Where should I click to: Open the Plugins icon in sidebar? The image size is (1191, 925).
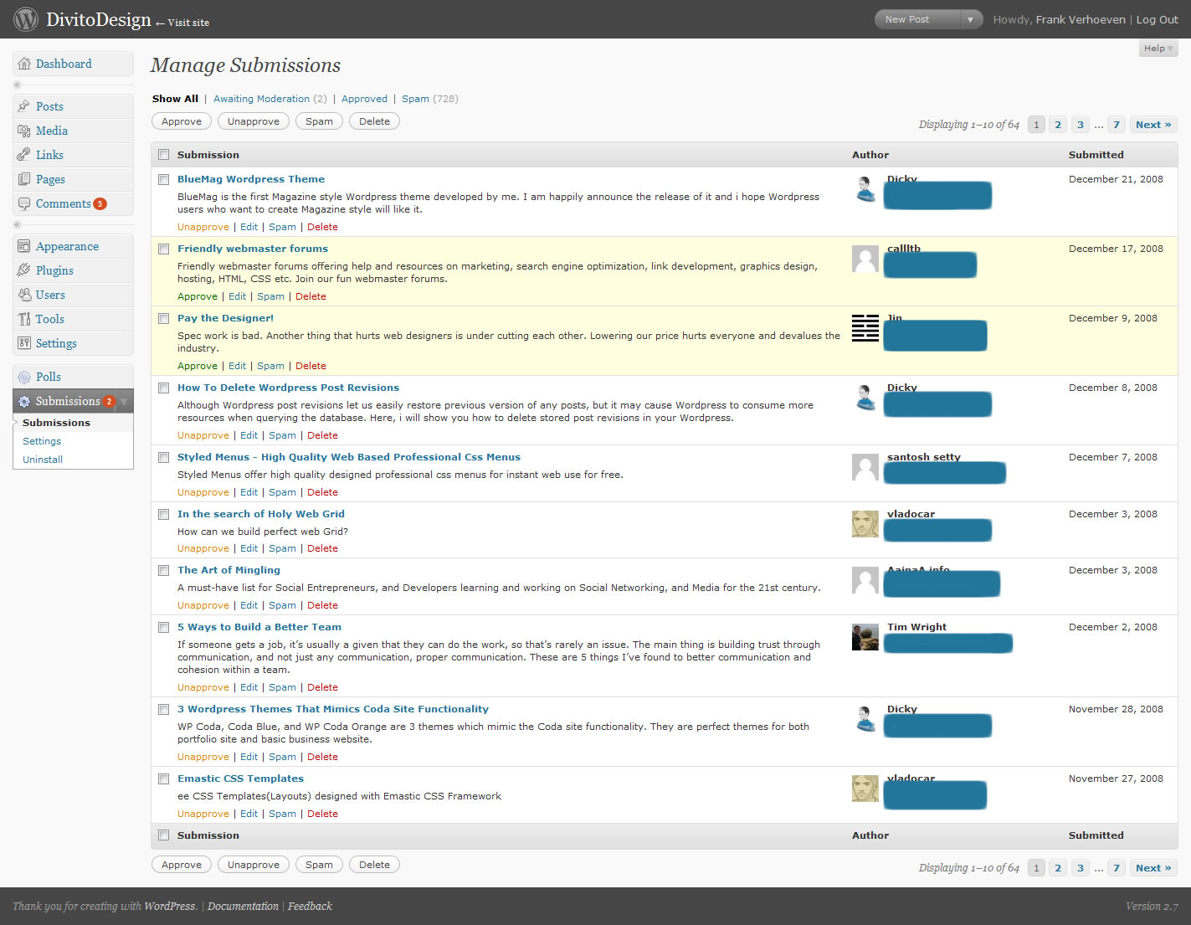24,270
